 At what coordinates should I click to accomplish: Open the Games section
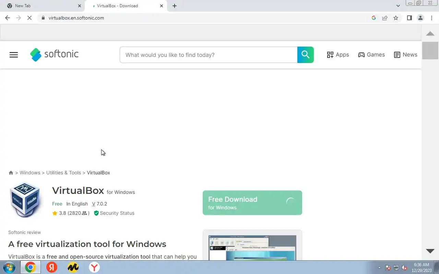[x=371, y=55]
